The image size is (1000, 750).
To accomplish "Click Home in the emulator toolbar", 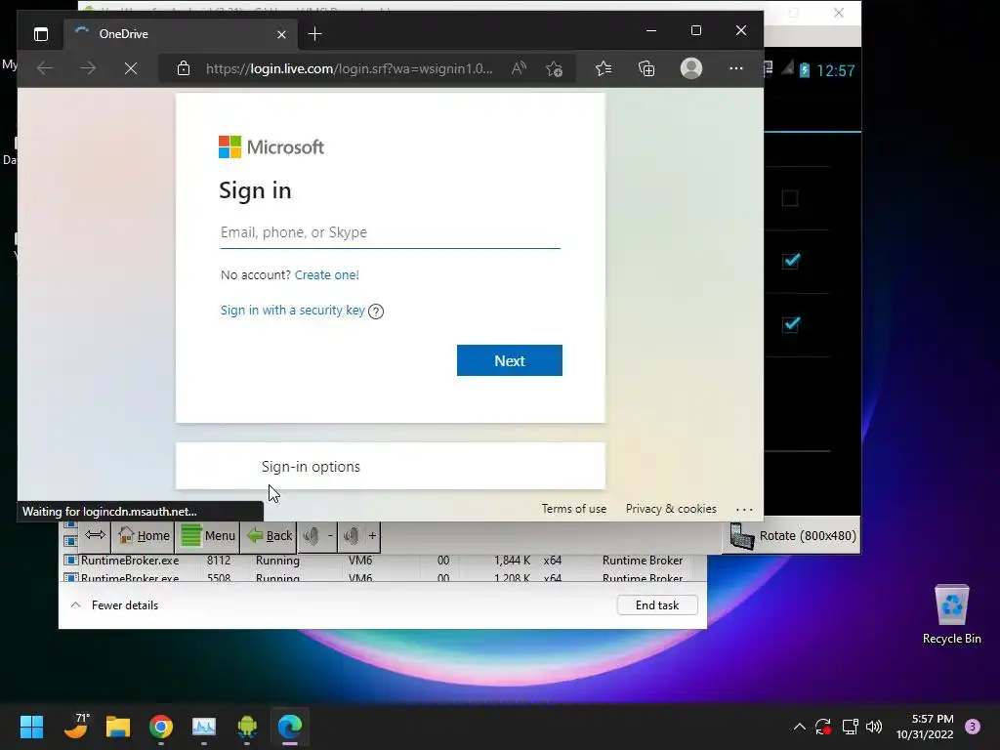I will click(145, 536).
